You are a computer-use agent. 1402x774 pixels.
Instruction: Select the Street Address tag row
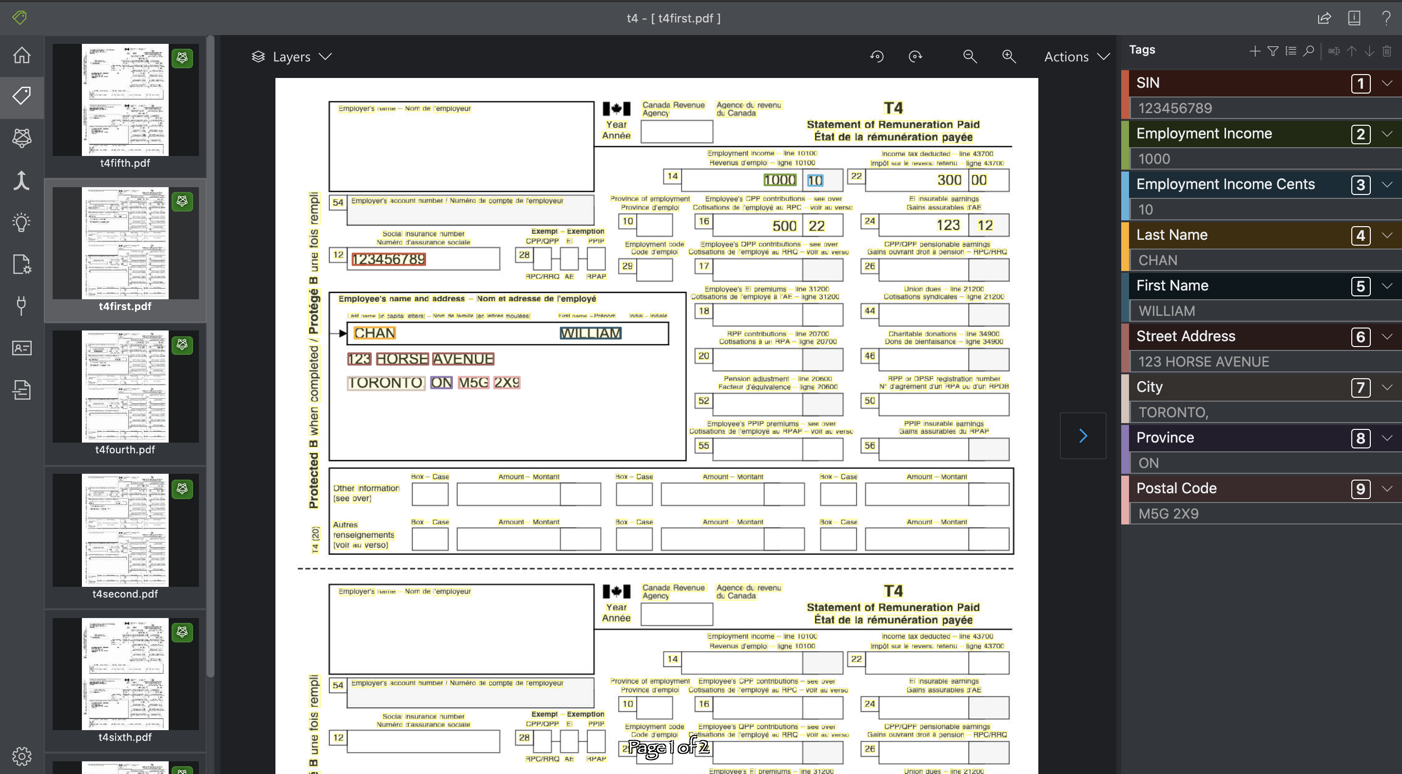1186,336
